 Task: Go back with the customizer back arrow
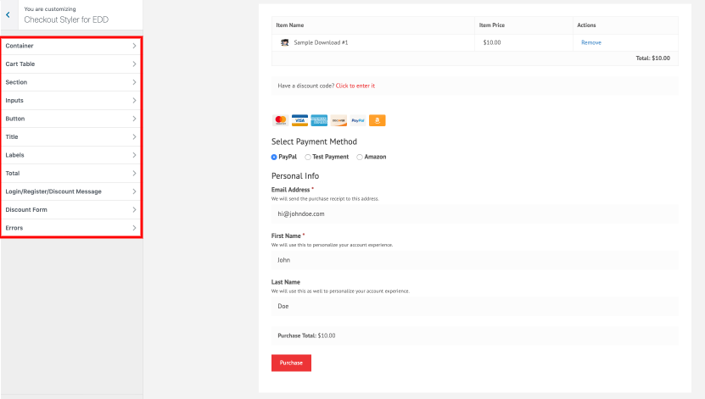click(8, 14)
